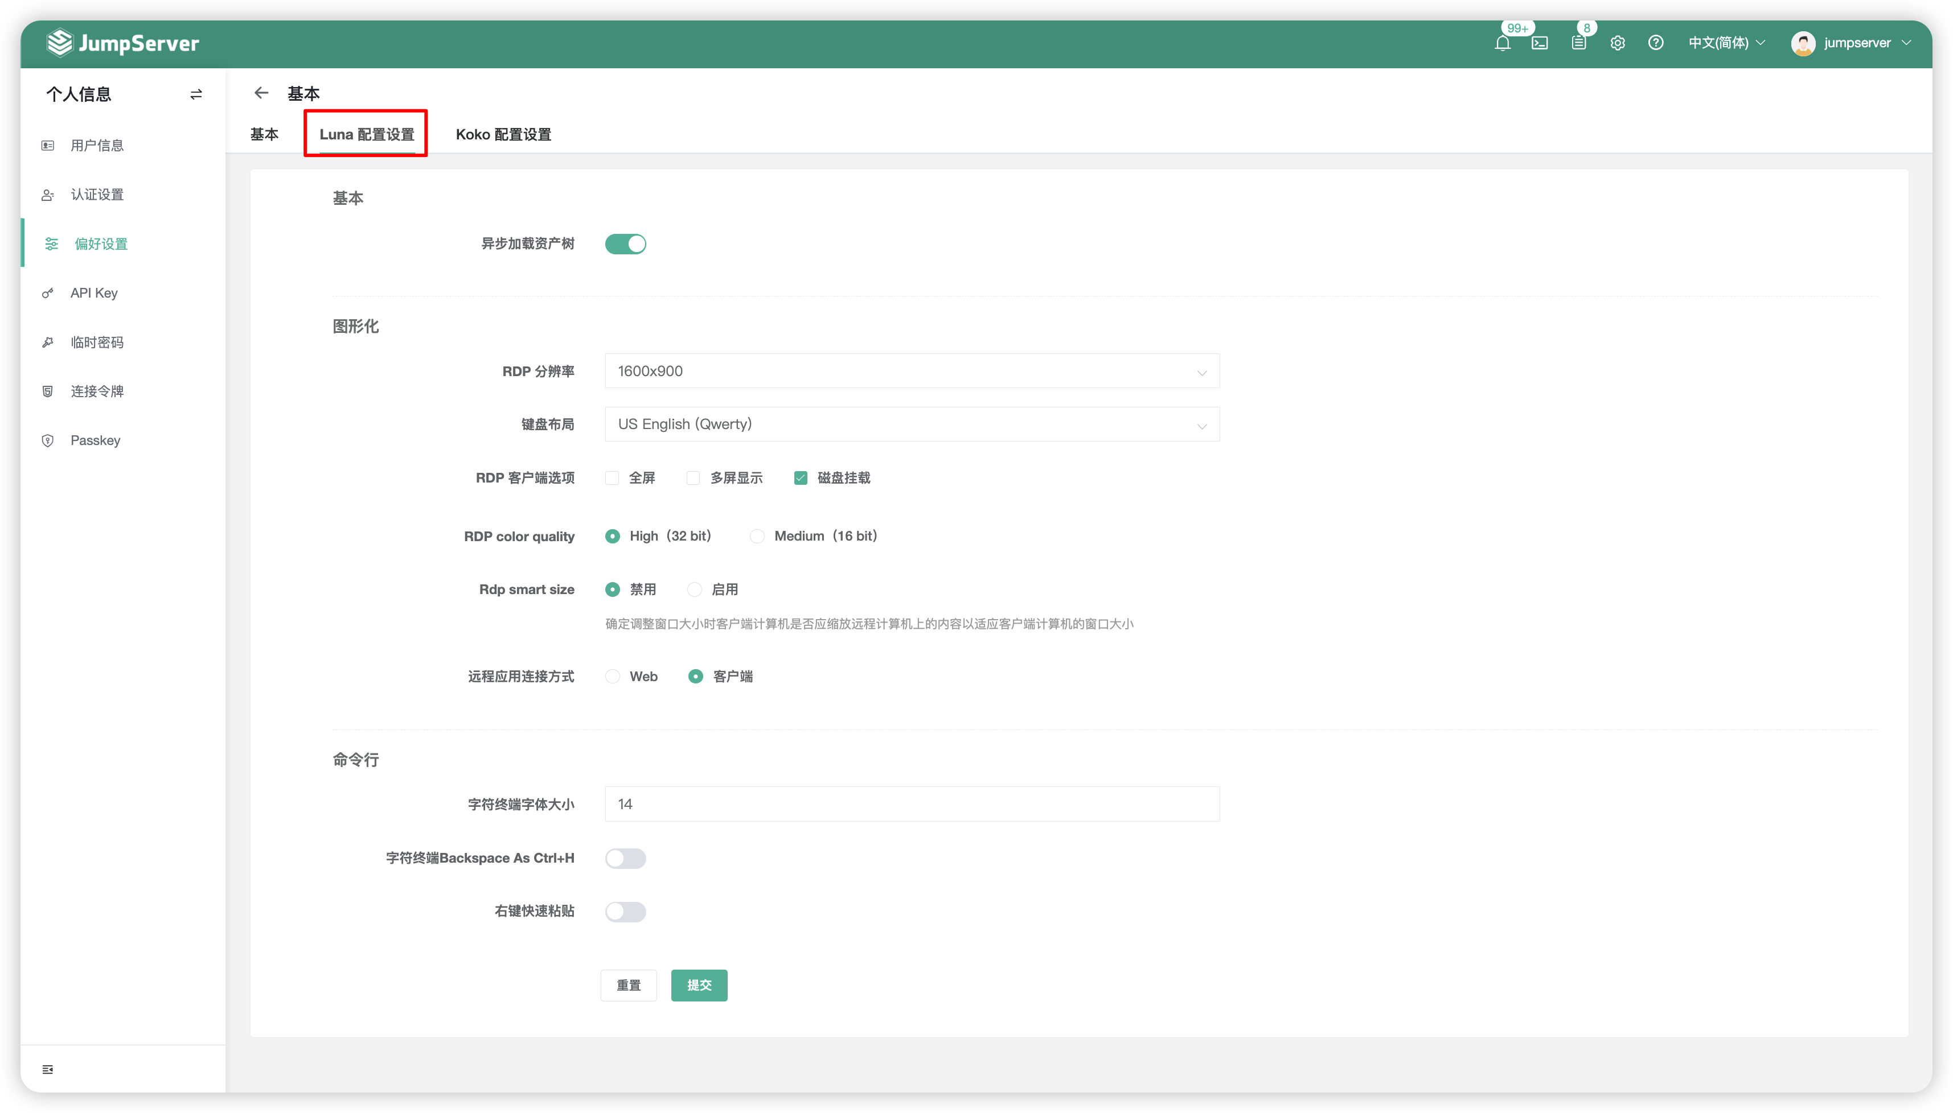
Task: Click the API Key key icon
Action: pos(47,293)
